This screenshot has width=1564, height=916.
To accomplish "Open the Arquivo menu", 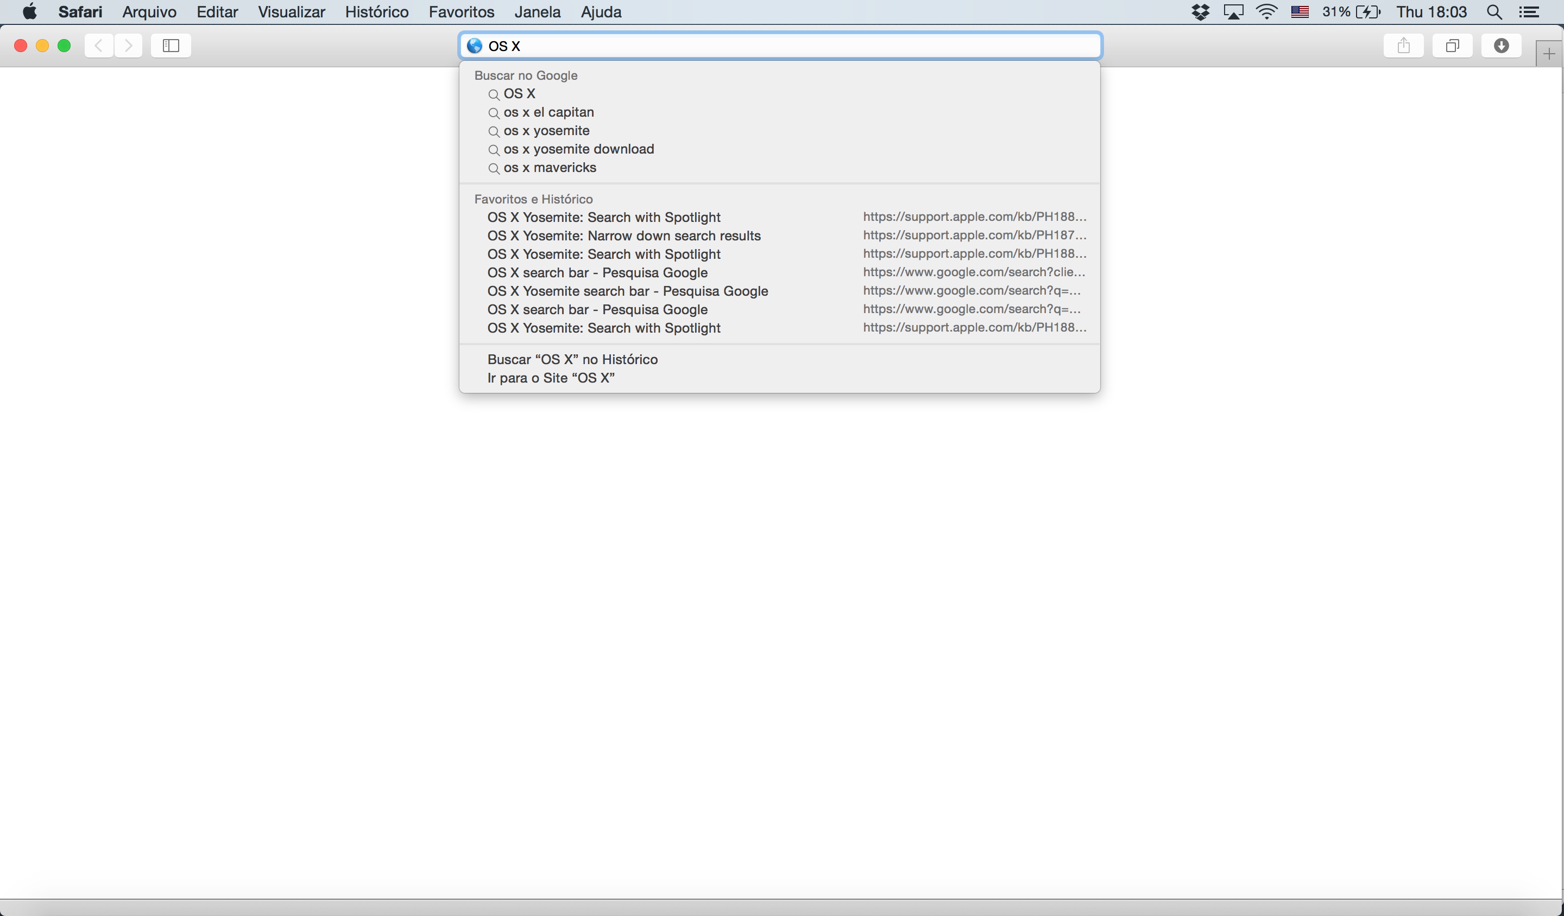I will (149, 12).
